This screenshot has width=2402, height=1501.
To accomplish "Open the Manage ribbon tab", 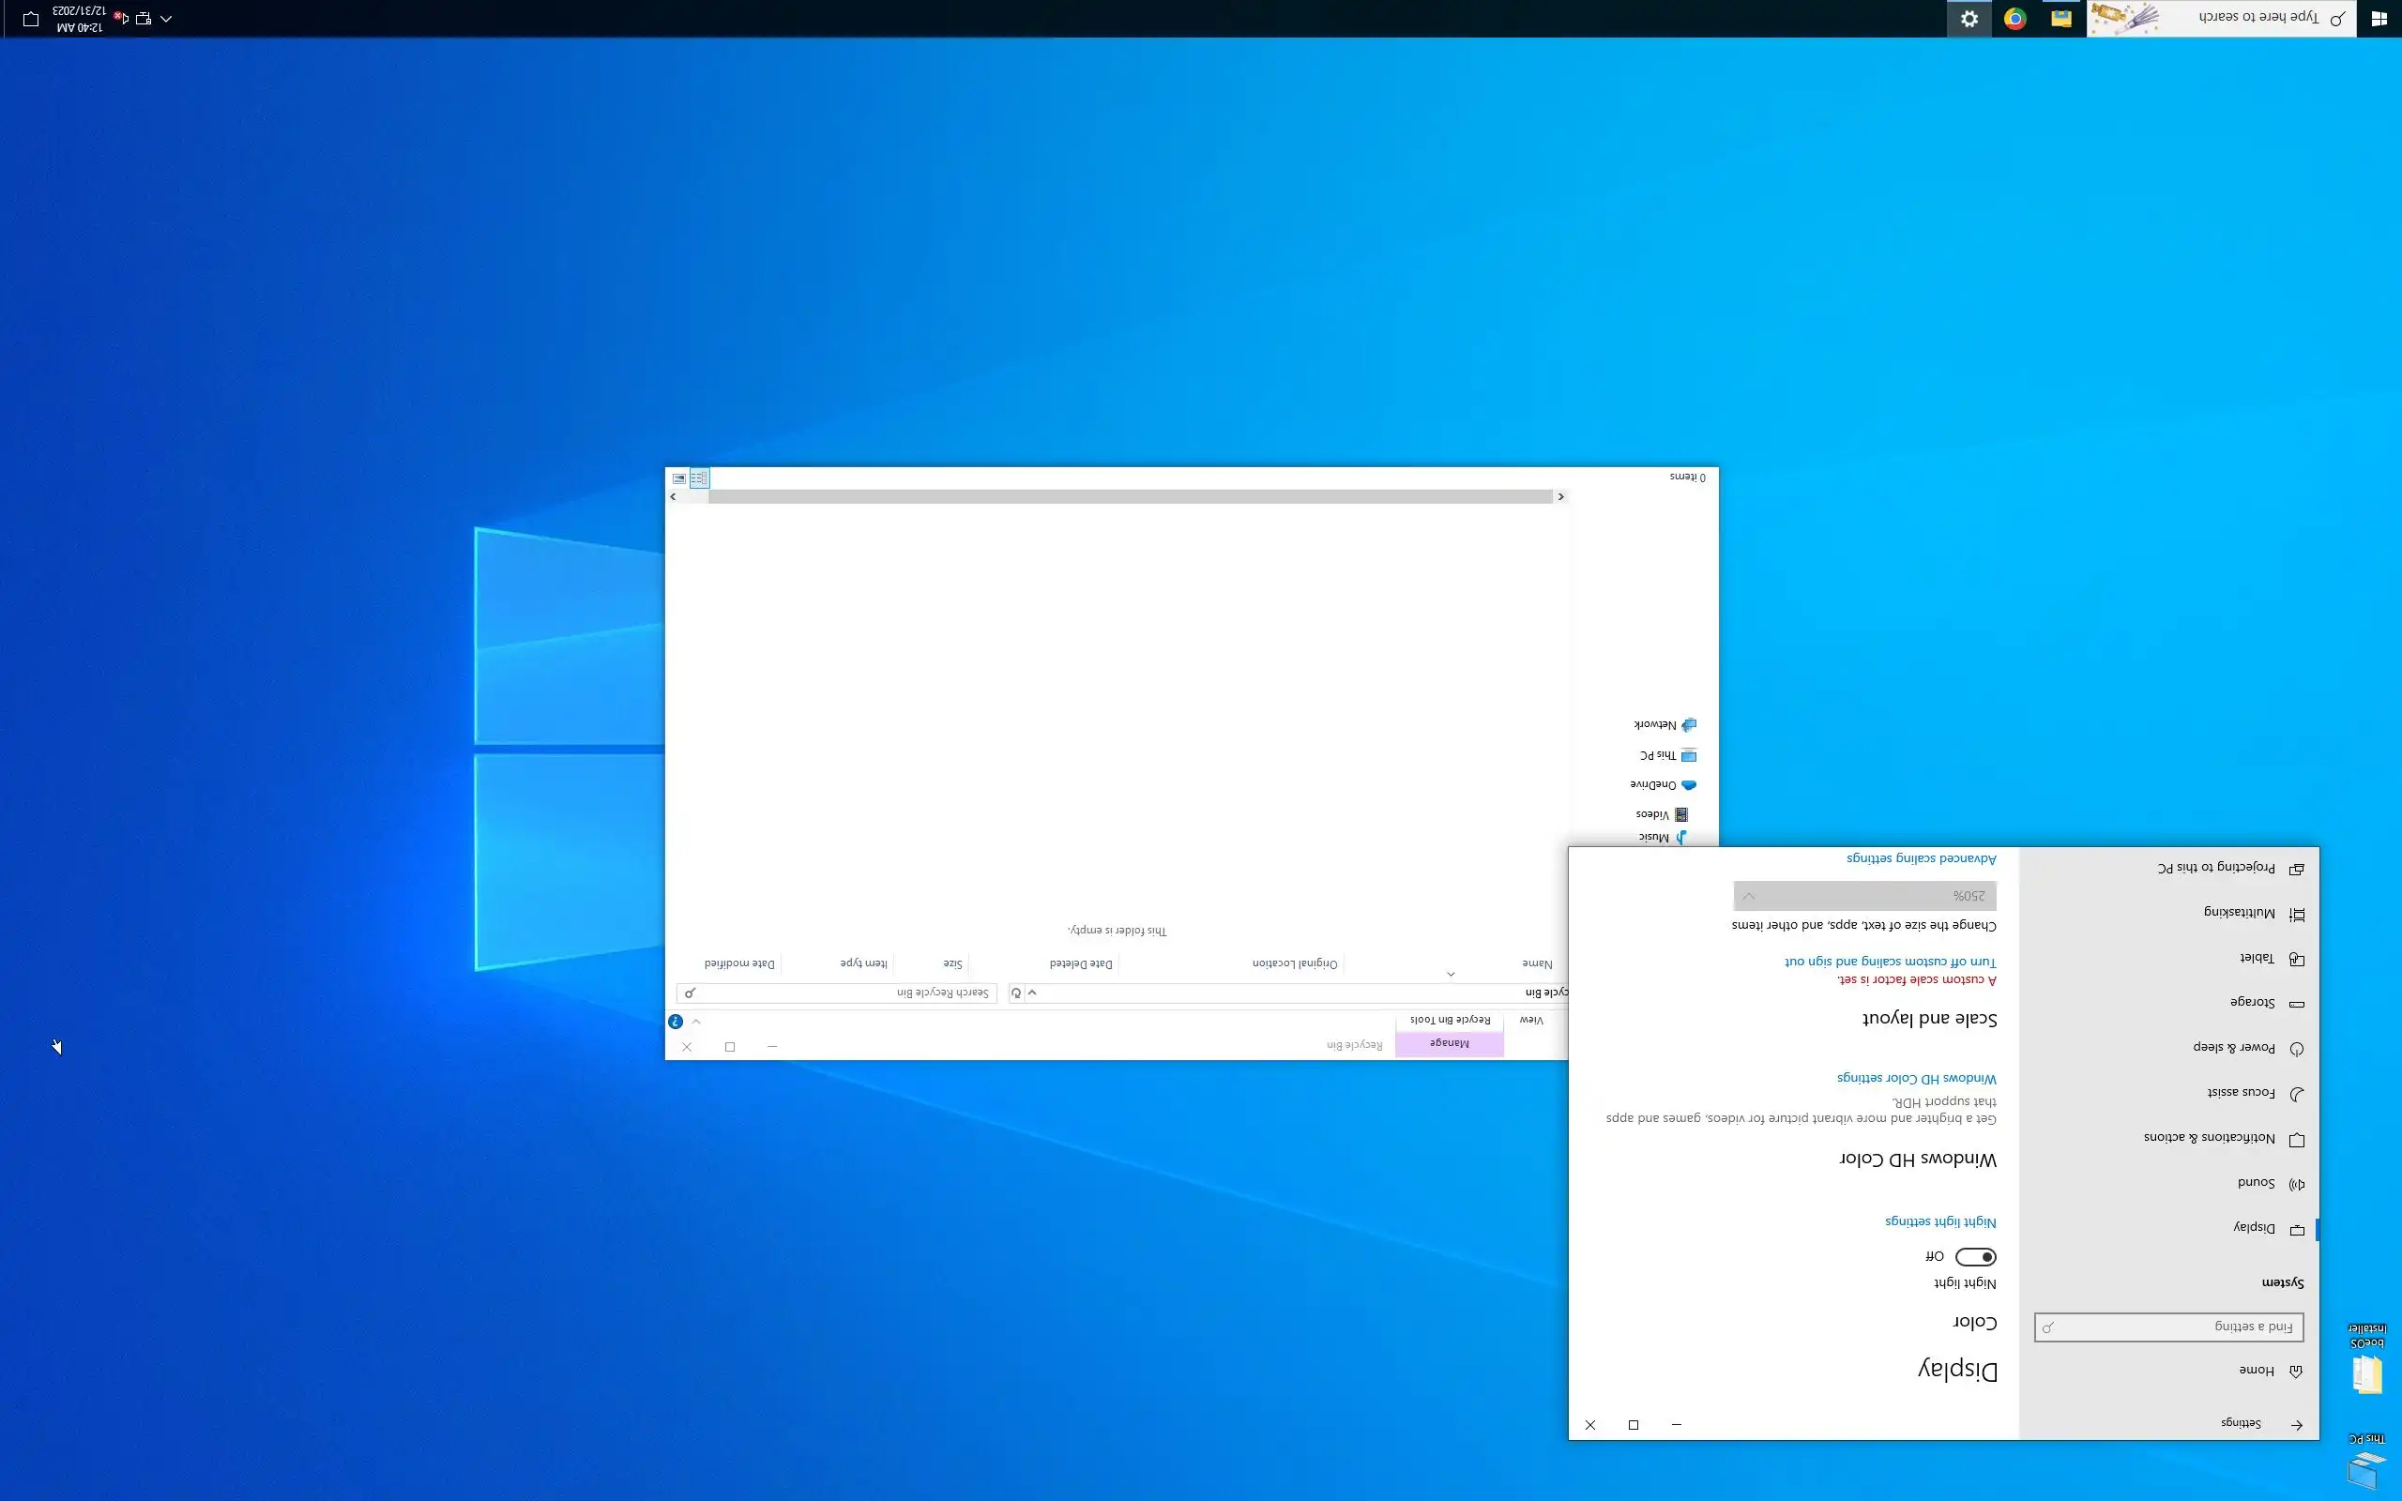I will [x=1449, y=1043].
